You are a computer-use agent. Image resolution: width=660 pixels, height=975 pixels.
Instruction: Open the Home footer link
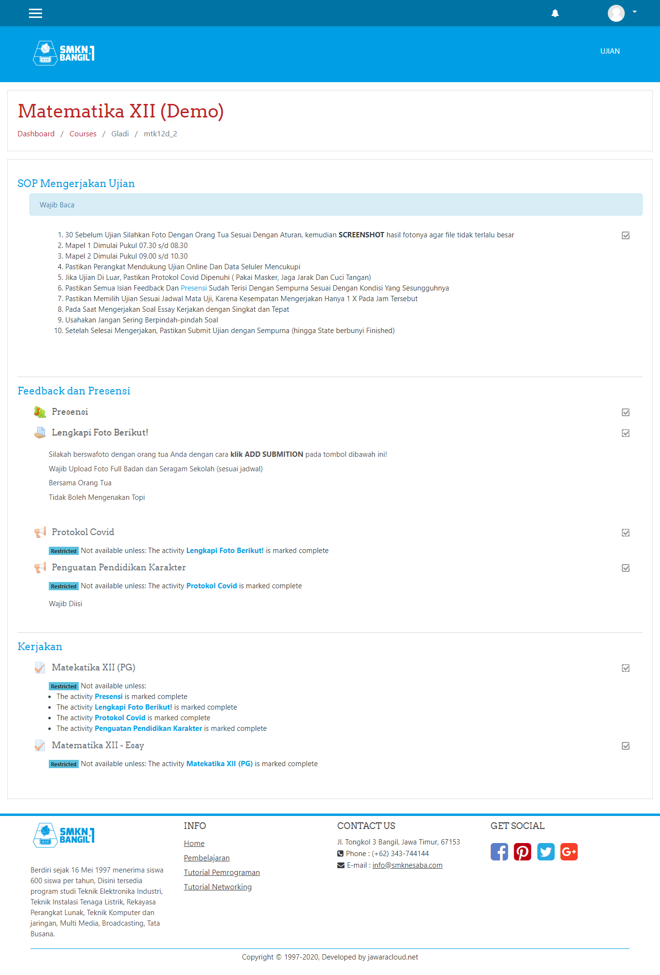(194, 844)
